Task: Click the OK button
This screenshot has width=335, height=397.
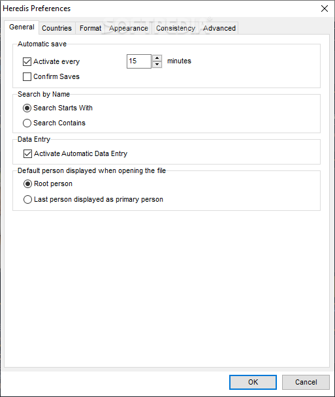Action: click(253, 382)
